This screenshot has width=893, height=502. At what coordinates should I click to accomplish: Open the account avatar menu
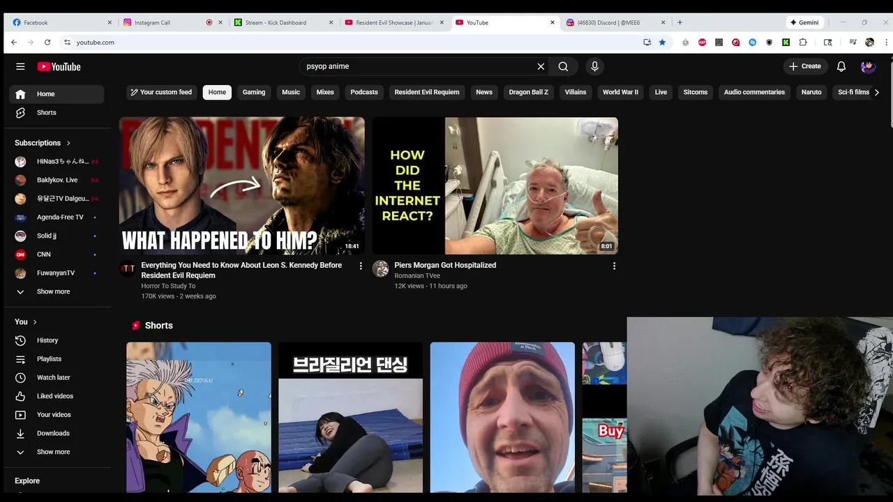pos(868,66)
